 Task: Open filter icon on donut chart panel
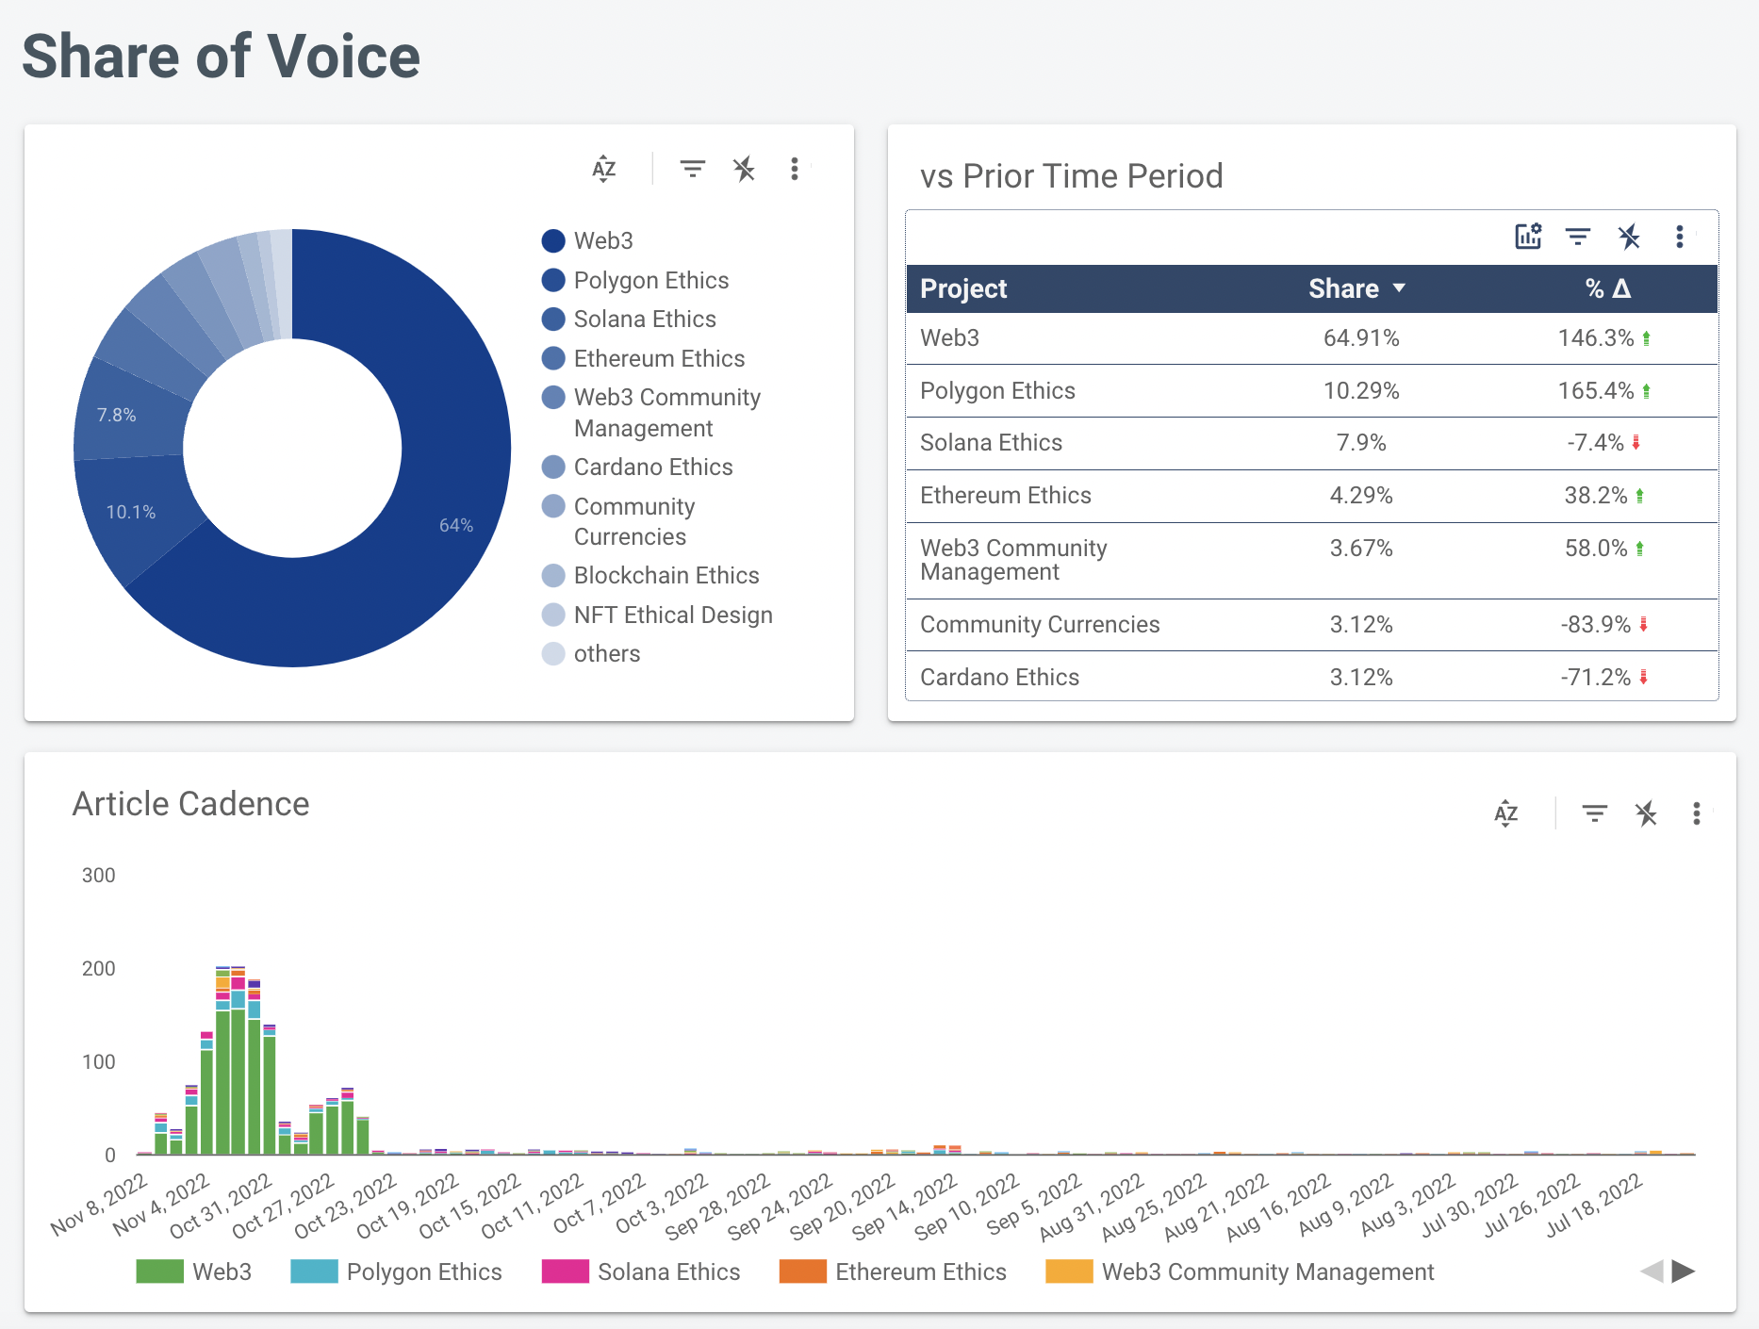(693, 169)
